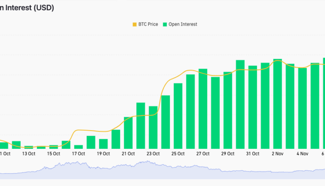This screenshot has width=325, height=186.
Task: Click the green Open Interest legend swatch
Action: pos(164,24)
